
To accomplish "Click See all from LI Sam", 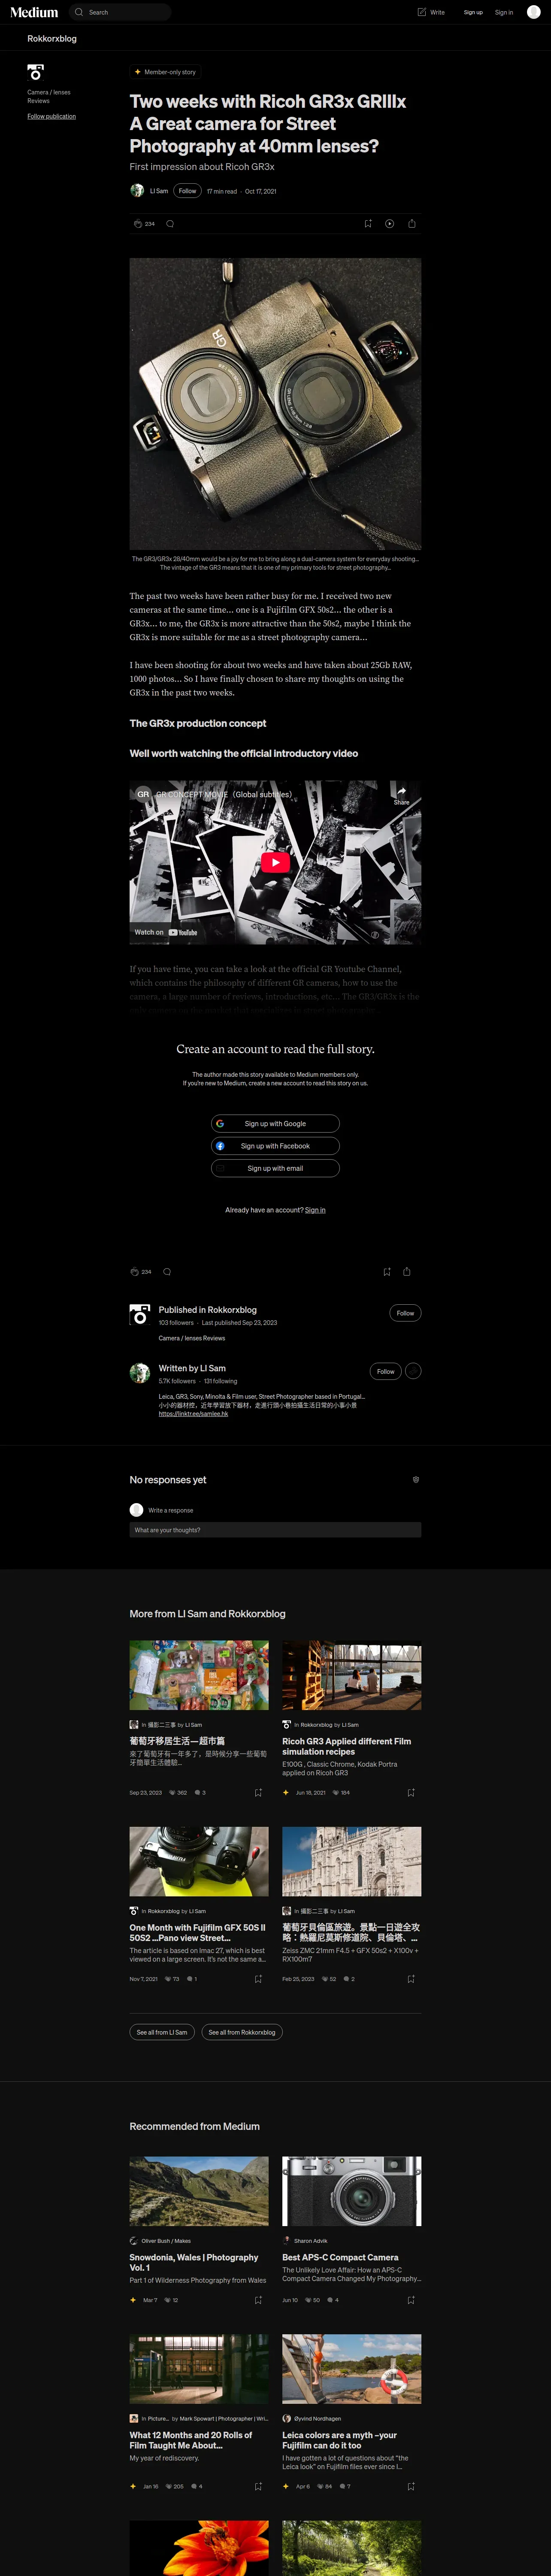I will [x=162, y=2032].
